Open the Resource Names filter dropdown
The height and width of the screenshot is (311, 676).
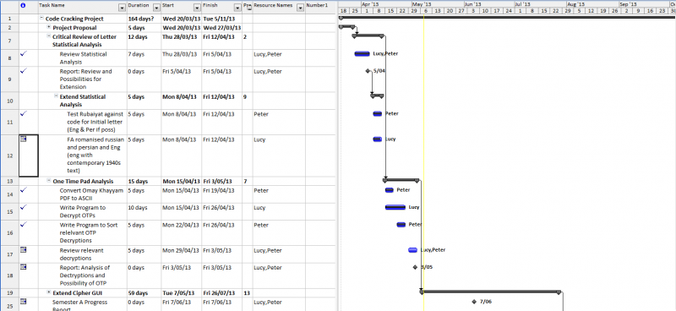click(300, 8)
